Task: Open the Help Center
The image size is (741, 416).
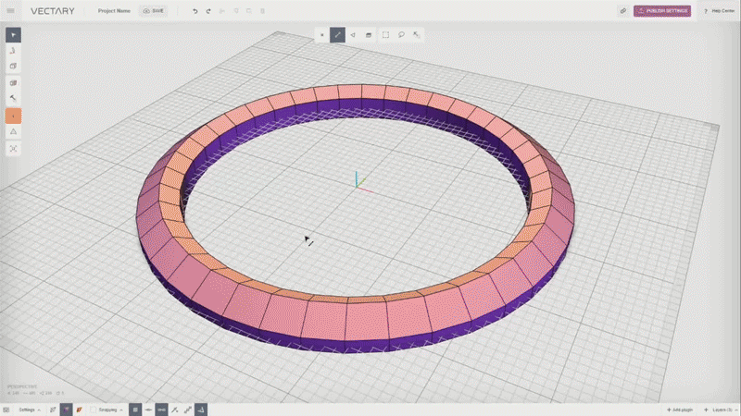Action: point(720,11)
